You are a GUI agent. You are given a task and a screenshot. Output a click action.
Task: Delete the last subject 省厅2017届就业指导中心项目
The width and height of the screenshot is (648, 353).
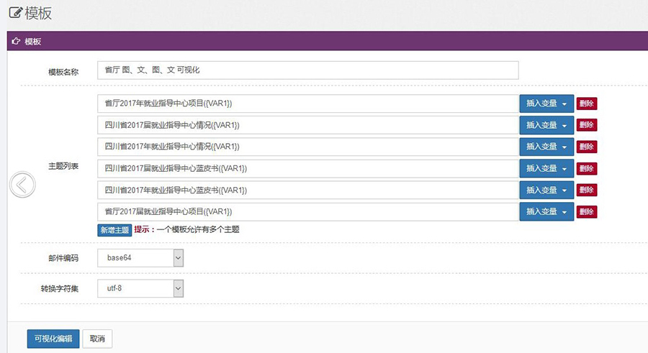pyautogui.click(x=586, y=211)
